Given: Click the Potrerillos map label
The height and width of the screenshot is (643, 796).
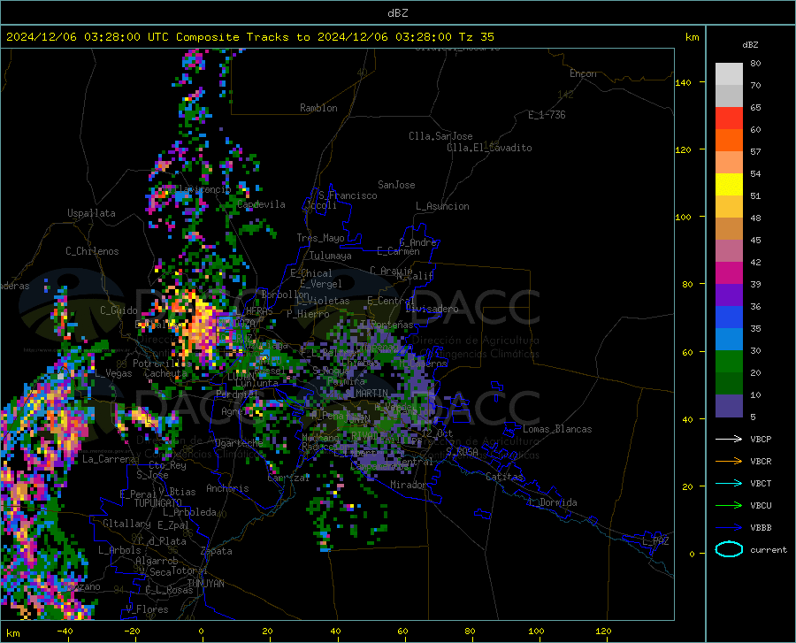Looking at the screenshot, I should coord(162,364).
